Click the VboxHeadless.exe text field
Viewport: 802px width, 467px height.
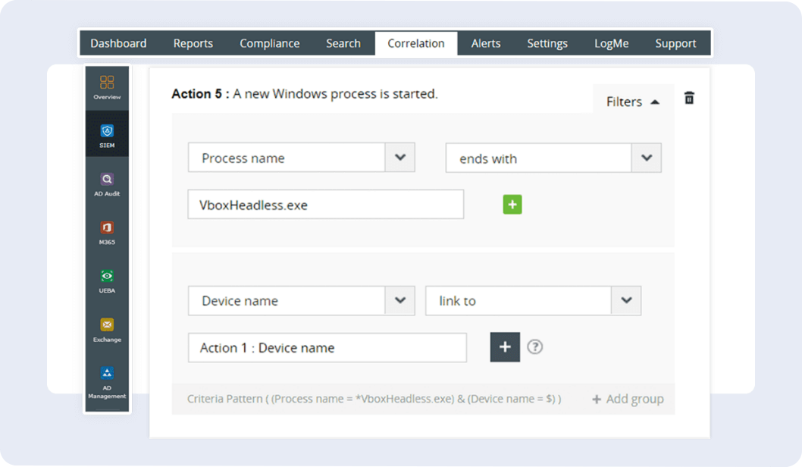pos(325,205)
